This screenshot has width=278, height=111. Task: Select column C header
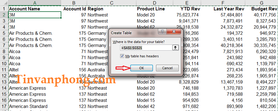[x=112, y=3]
